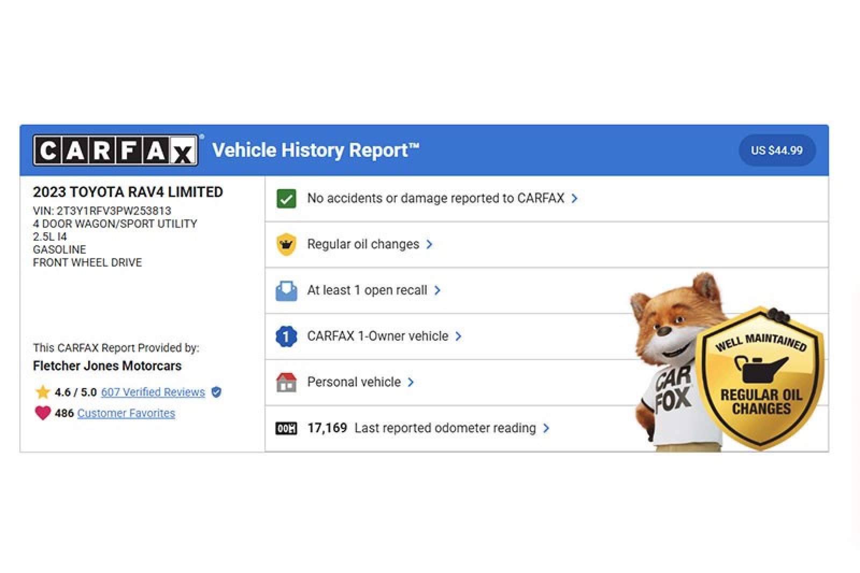Image resolution: width=860 pixels, height=573 pixels.
Task: Click the personal vehicle house icon
Action: click(286, 382)
